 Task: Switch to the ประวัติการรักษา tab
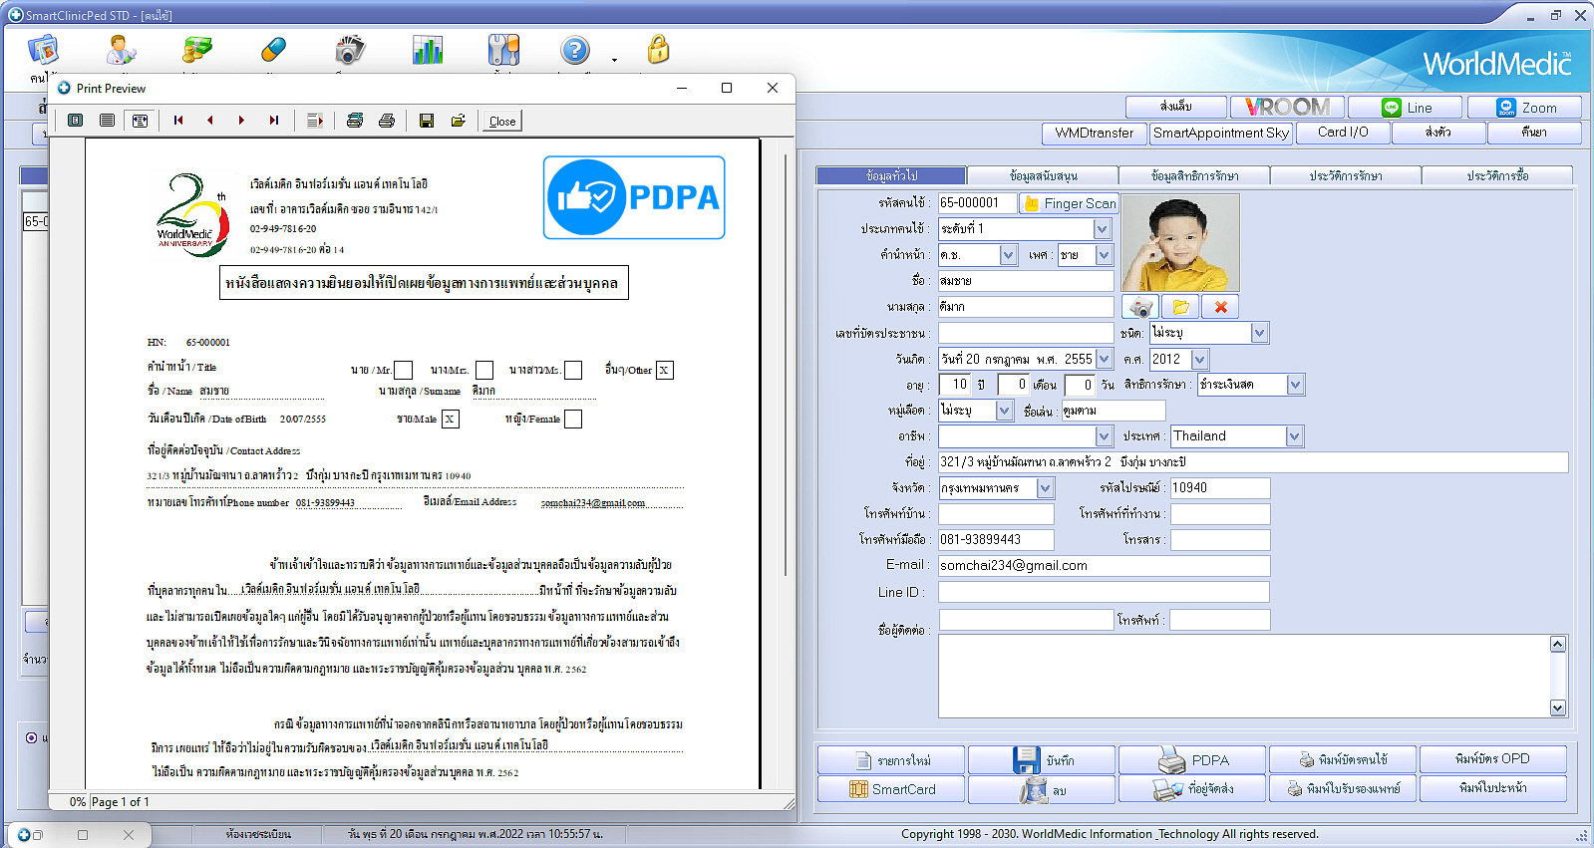1346,175
